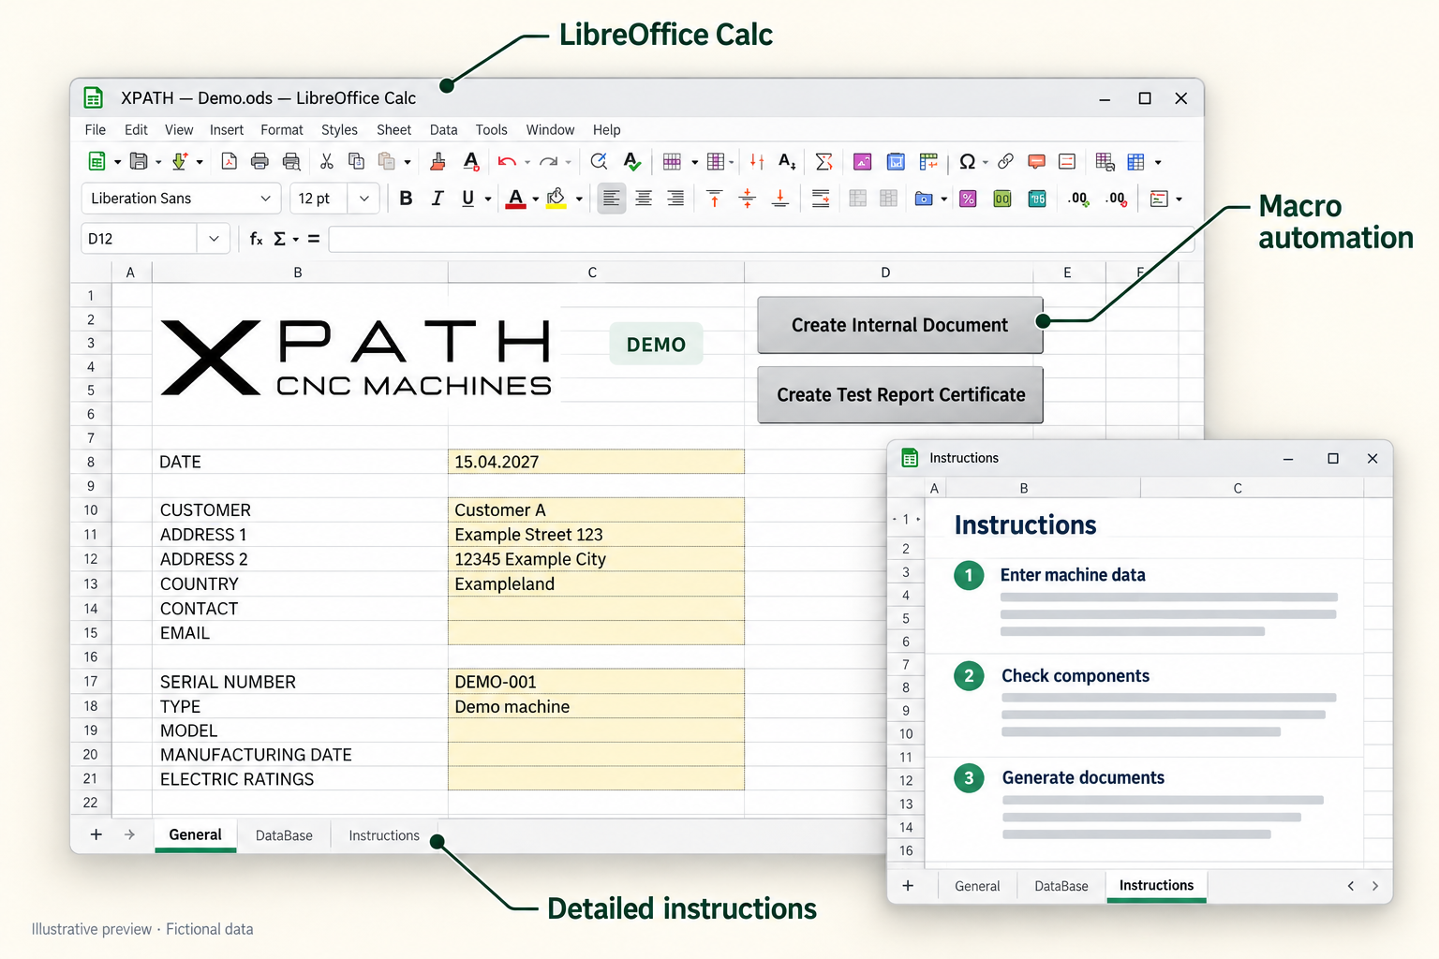Insert special character with Omega icon
This screenshot has height=959, width=1439.
click(x=968, y=162)
